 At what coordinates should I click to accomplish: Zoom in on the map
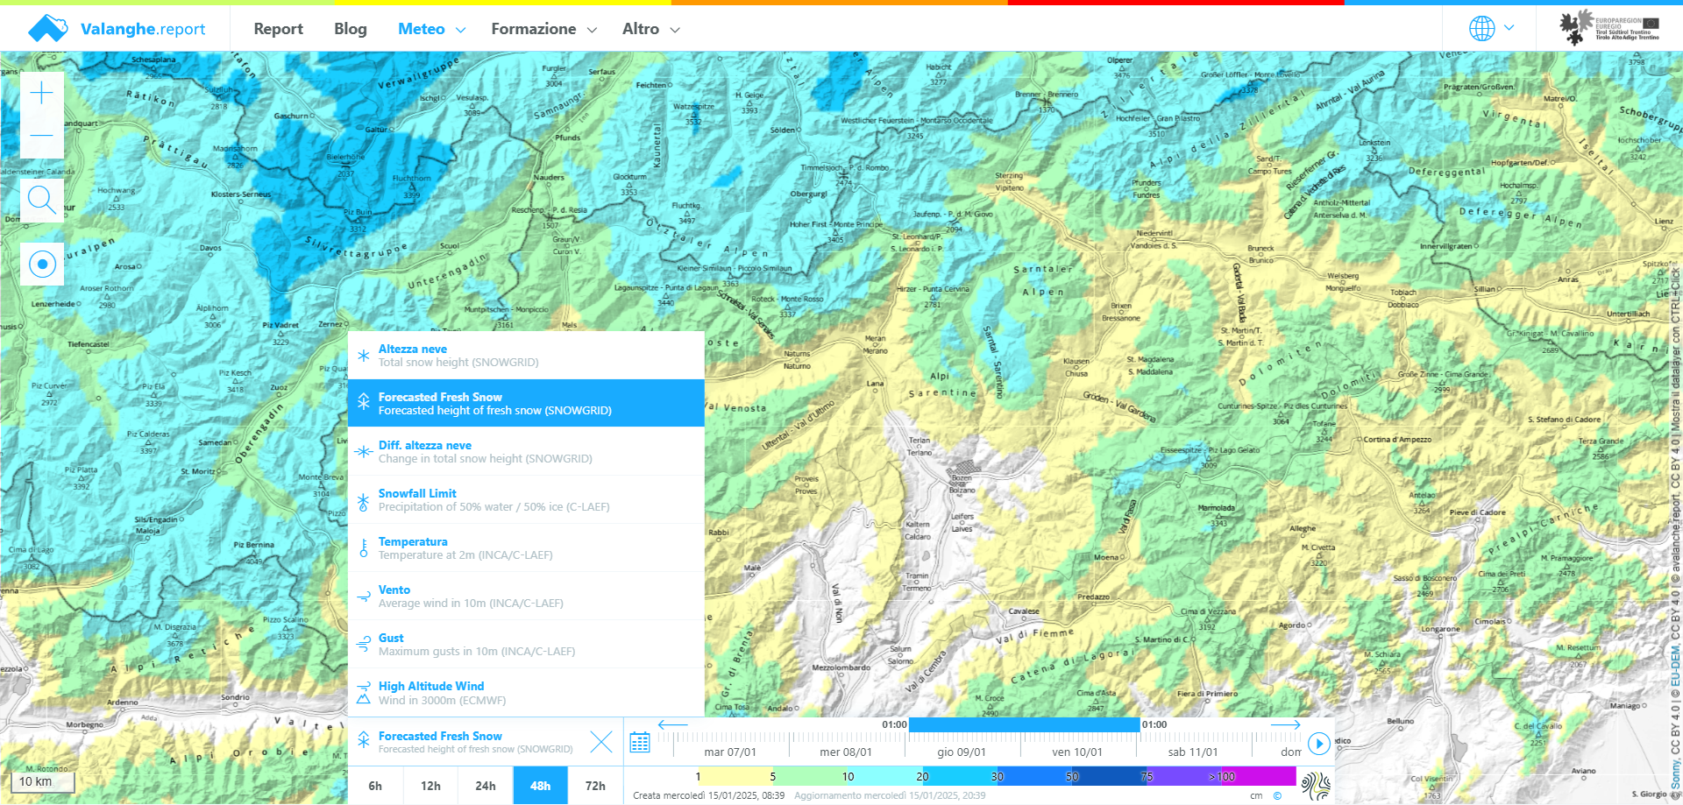tap(42, 93)
